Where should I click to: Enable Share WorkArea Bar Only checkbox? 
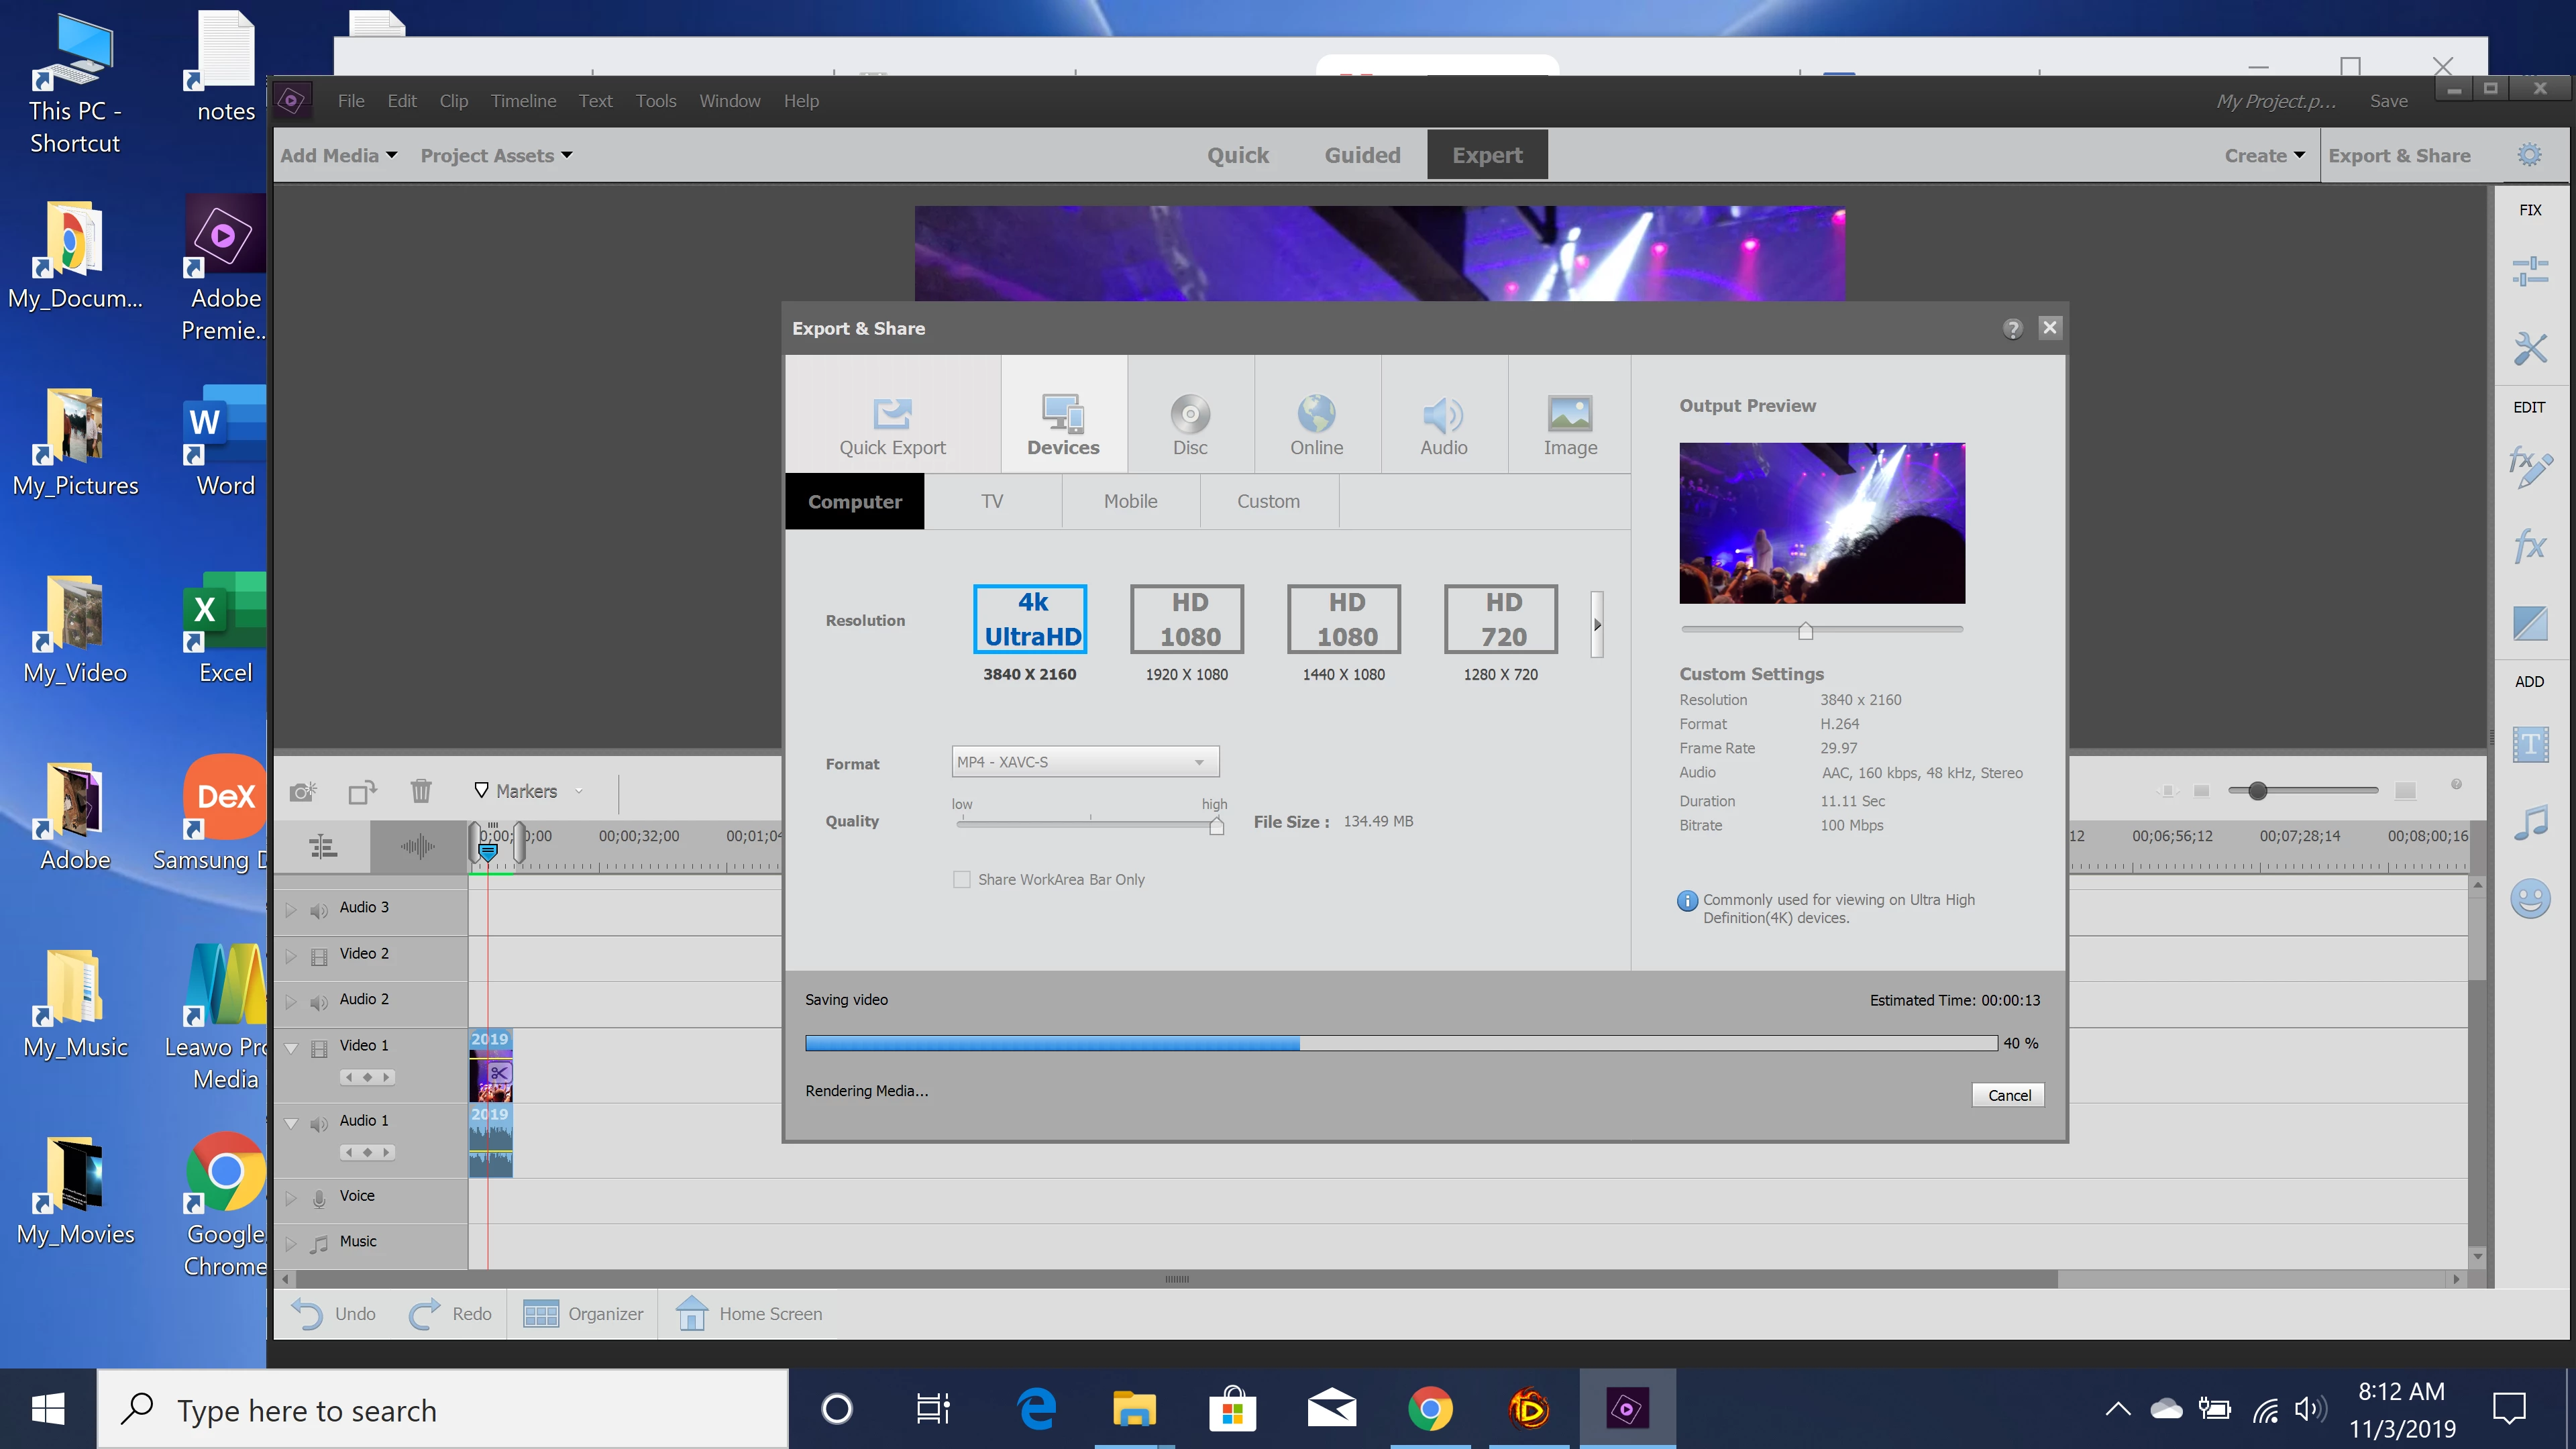(x=962, y=880)
